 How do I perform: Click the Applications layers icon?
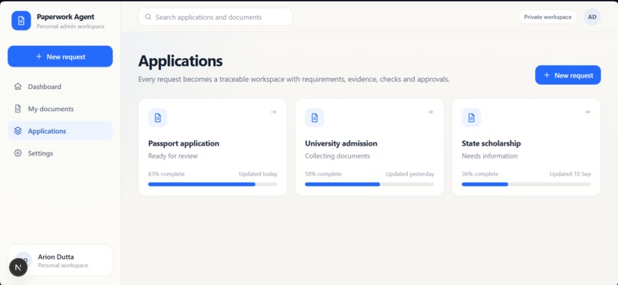[x=18, y=131]
